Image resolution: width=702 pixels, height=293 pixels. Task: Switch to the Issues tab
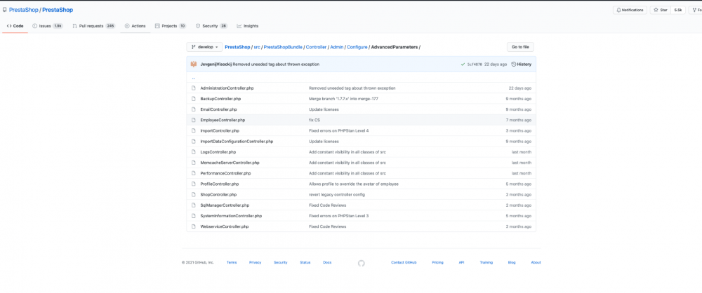pyautogui.click(x=48, y=26)
